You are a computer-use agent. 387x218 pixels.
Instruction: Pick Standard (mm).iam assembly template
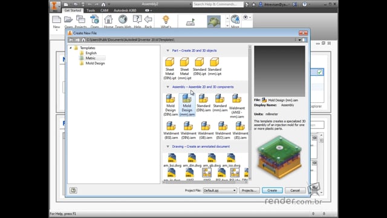[220, 103]
